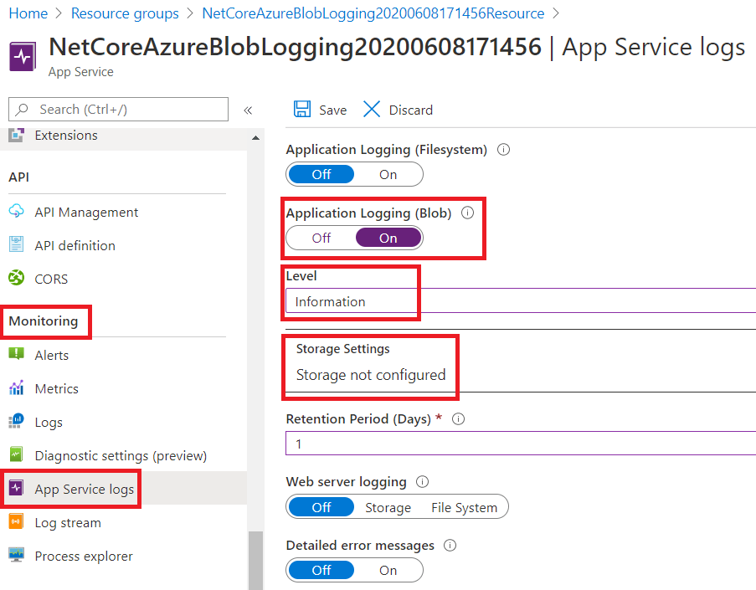
Task: Click info icon beside Application Logging (Blob)
Action: click(467, 213)
